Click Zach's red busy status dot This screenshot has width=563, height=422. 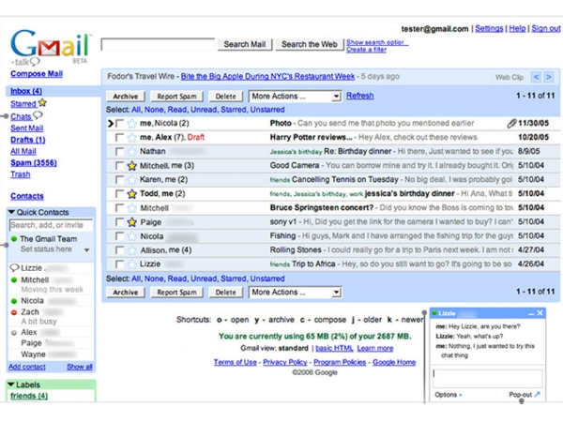pyautogui.click(x=14, y=312)
